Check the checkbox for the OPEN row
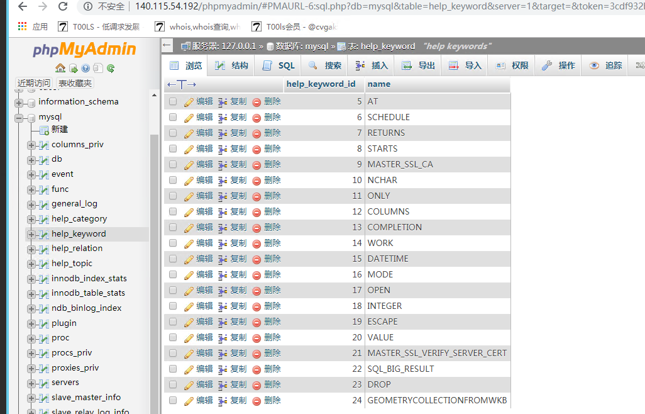This screenshot has height=414, width=645. pyautogui.click(x=173, y=290)
